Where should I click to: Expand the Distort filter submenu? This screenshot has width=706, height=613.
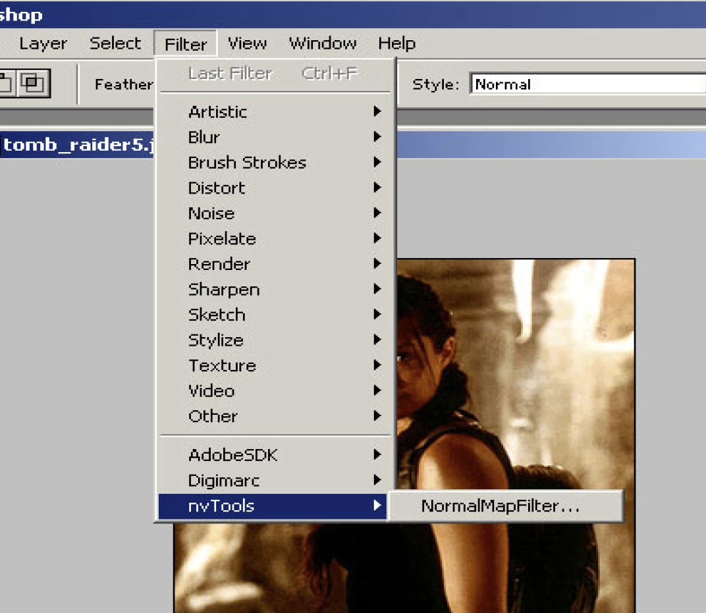coord(273,188)
